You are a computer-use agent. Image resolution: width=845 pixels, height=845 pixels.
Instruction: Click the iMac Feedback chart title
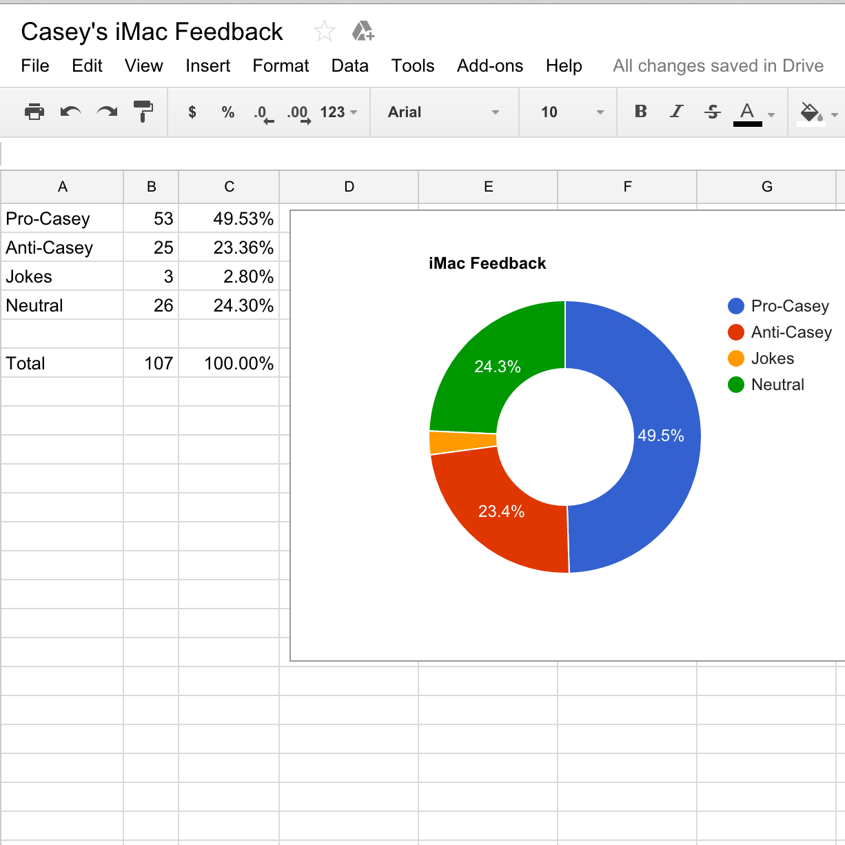[x=487, y=263]
